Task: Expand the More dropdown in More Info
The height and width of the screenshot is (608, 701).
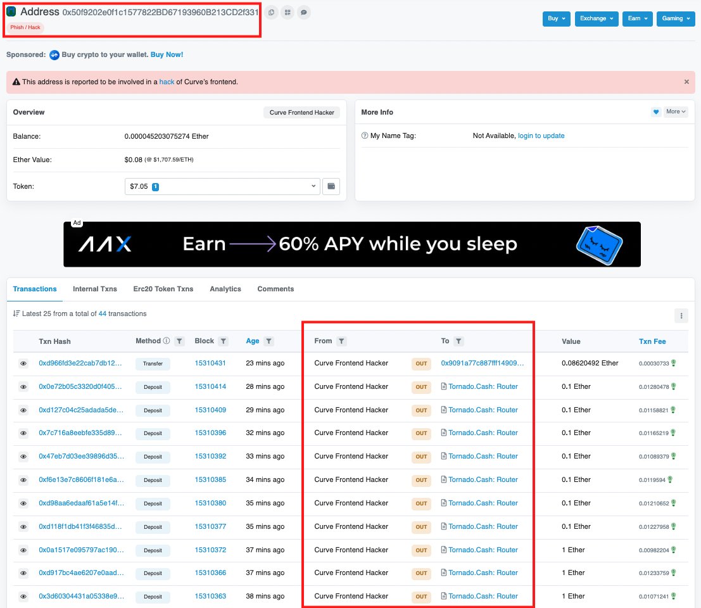Action: click(676, 111)
